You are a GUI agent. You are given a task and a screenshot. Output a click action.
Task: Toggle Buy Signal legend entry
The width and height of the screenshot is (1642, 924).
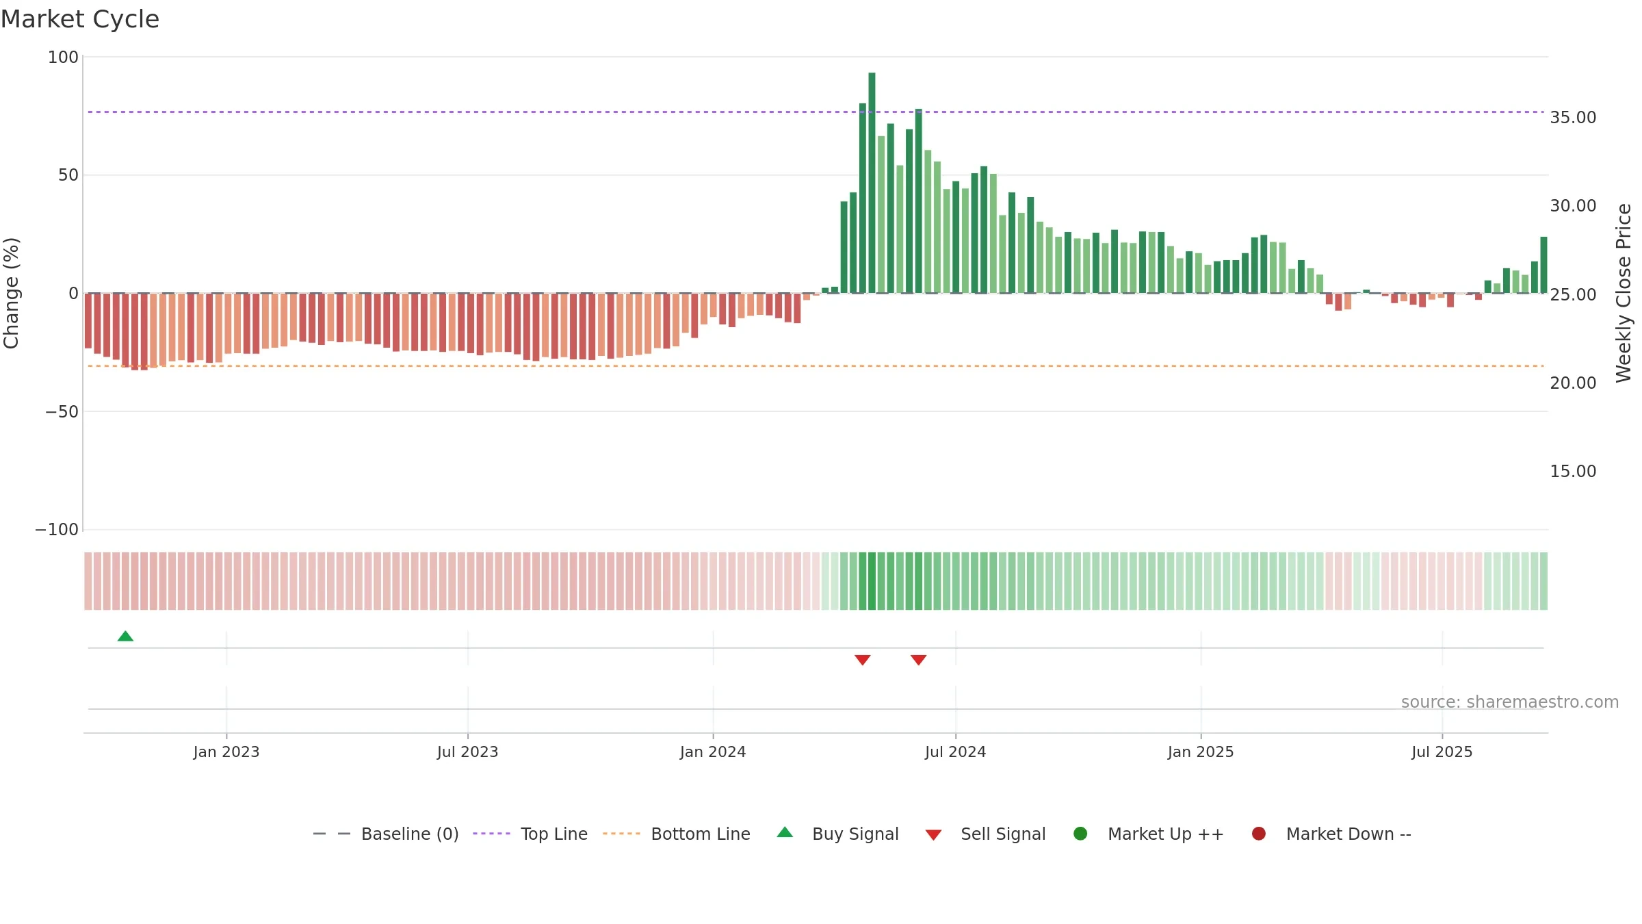click(838, 834)
